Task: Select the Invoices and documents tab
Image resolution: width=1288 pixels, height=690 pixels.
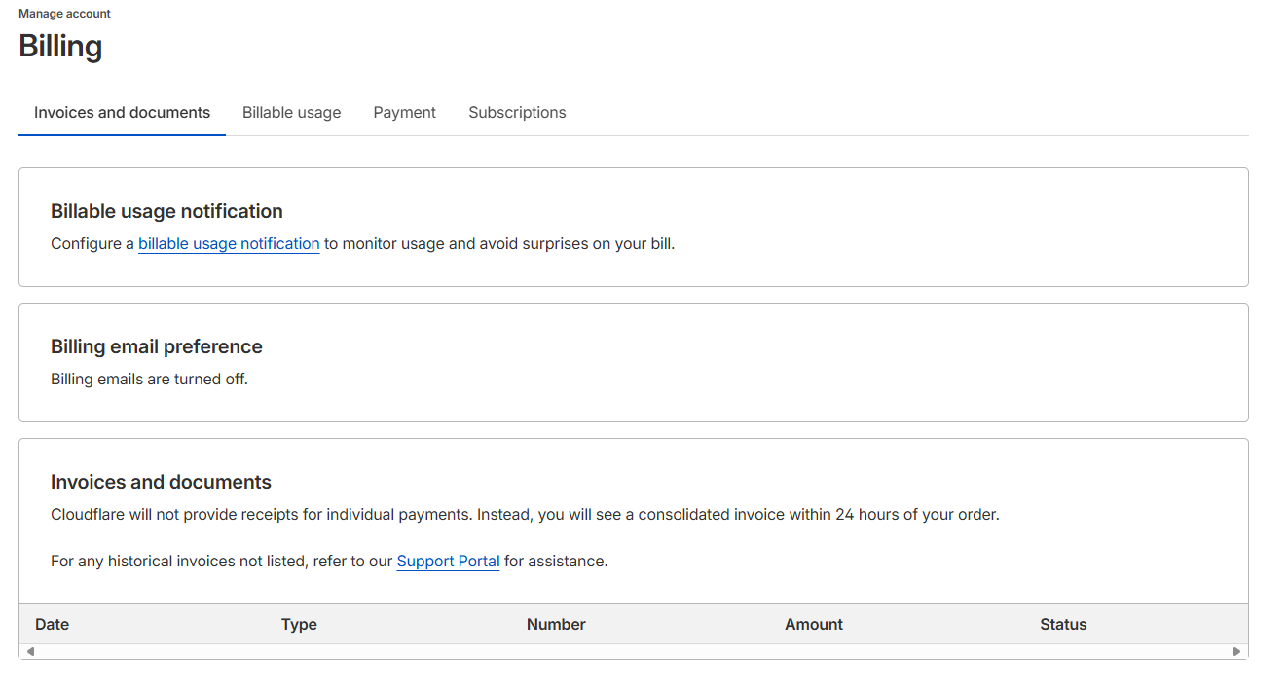Action: pos(122,113)
